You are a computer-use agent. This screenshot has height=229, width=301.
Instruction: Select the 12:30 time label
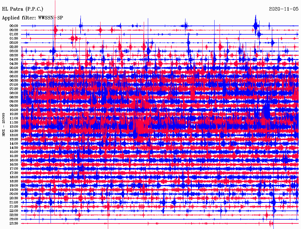click(14, 131)
